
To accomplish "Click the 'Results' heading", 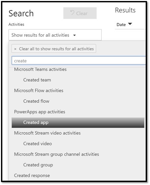I will (x=125, y=10).
